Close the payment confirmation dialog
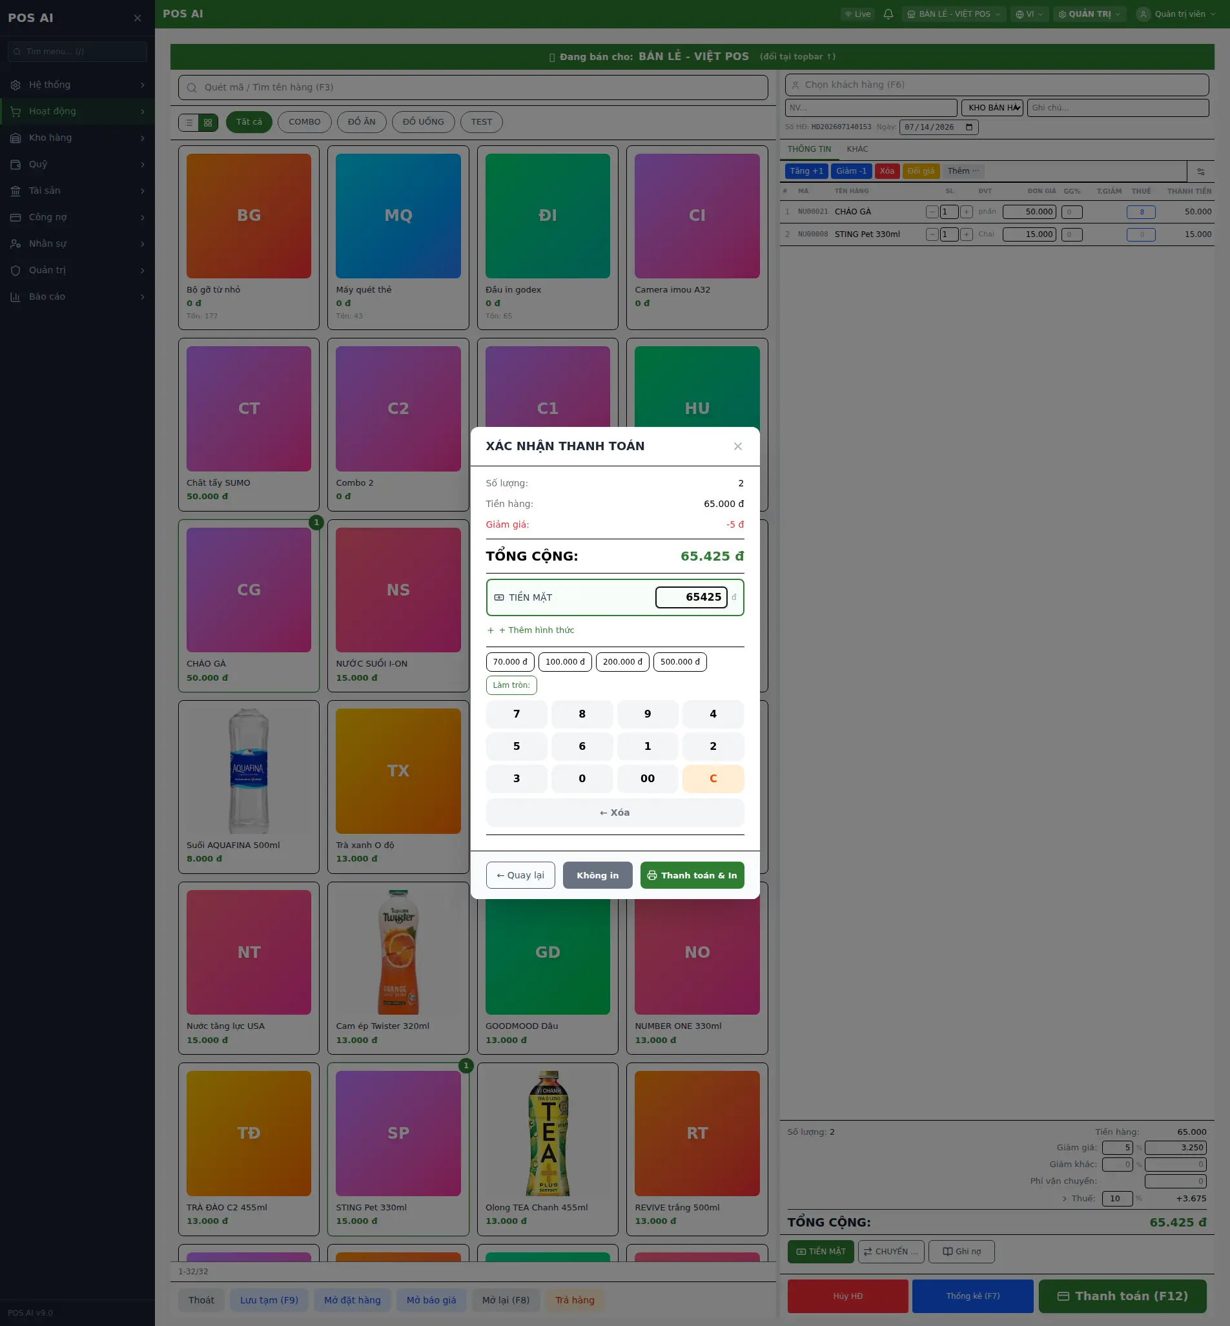The width and height of the screenshot is (1230, 1326). pyautogui.click(x=737, y=447)
